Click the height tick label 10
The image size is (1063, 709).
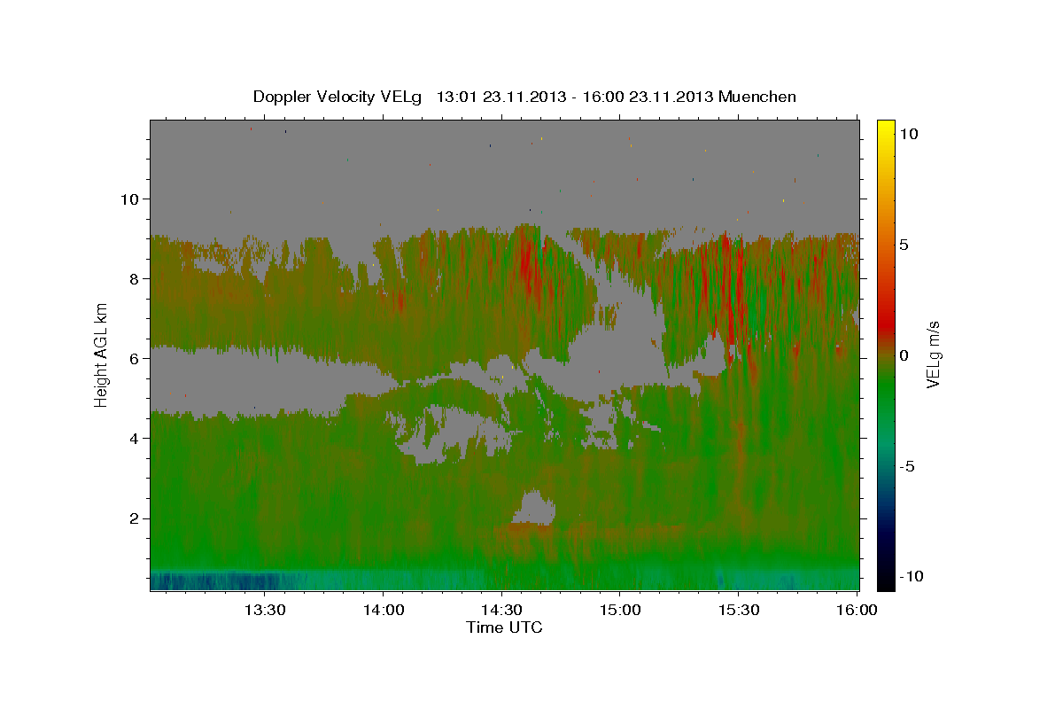(x=130, y=199)
